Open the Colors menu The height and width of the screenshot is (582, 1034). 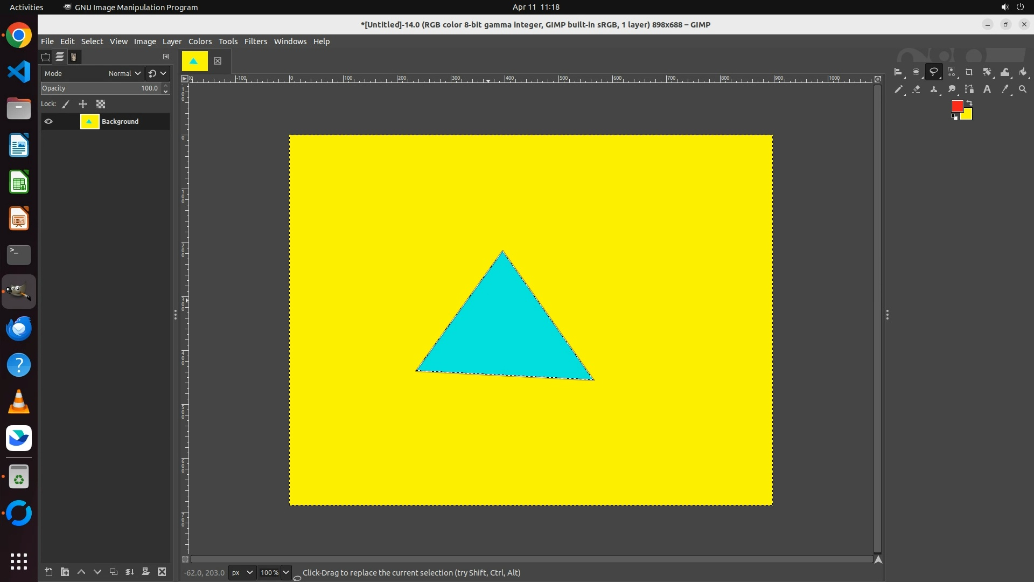coord(200,41)
